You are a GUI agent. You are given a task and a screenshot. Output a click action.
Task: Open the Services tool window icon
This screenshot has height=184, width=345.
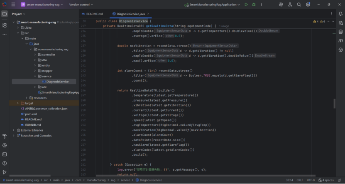pos(5,145)
